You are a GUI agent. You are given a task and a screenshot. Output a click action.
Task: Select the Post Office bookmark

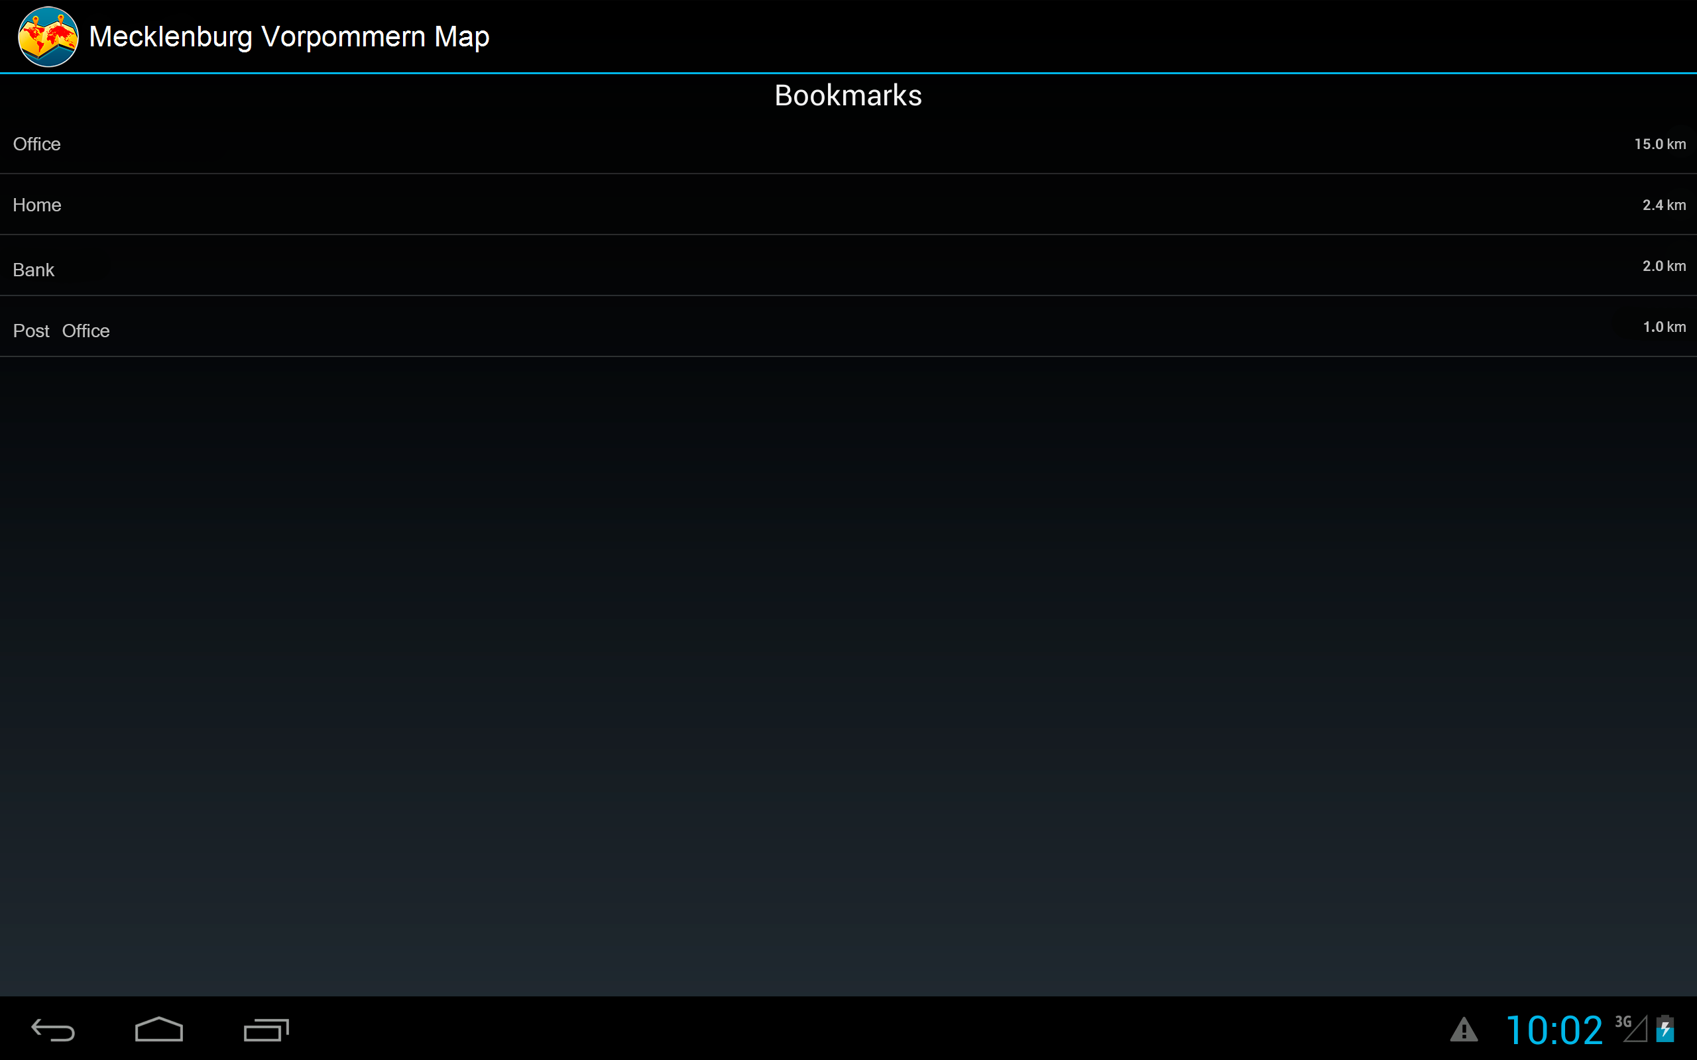pos(62,331)
